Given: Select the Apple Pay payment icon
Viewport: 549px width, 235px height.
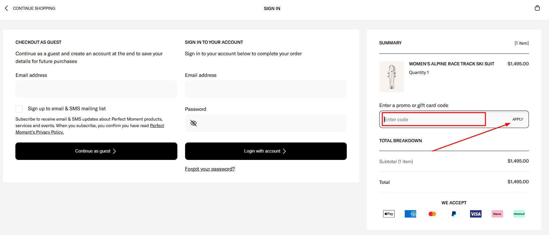Looking at the screenshot, I should (x=388, y=213).
